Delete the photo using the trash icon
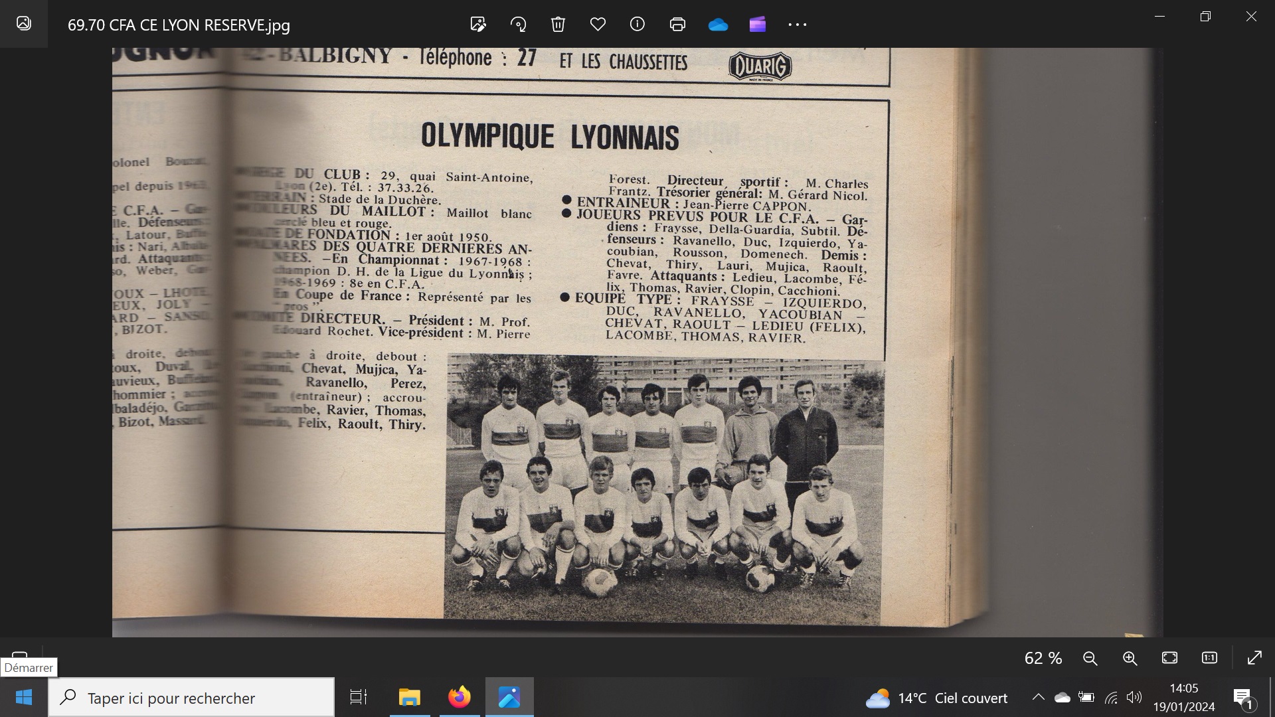Viewport: 1275px width, 717px height. click(x=558, y=25)
